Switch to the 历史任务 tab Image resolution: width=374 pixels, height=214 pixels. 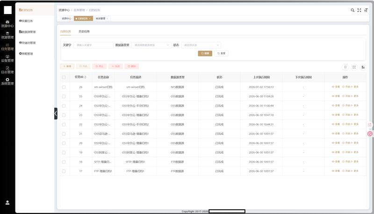[x=84, y=31]
